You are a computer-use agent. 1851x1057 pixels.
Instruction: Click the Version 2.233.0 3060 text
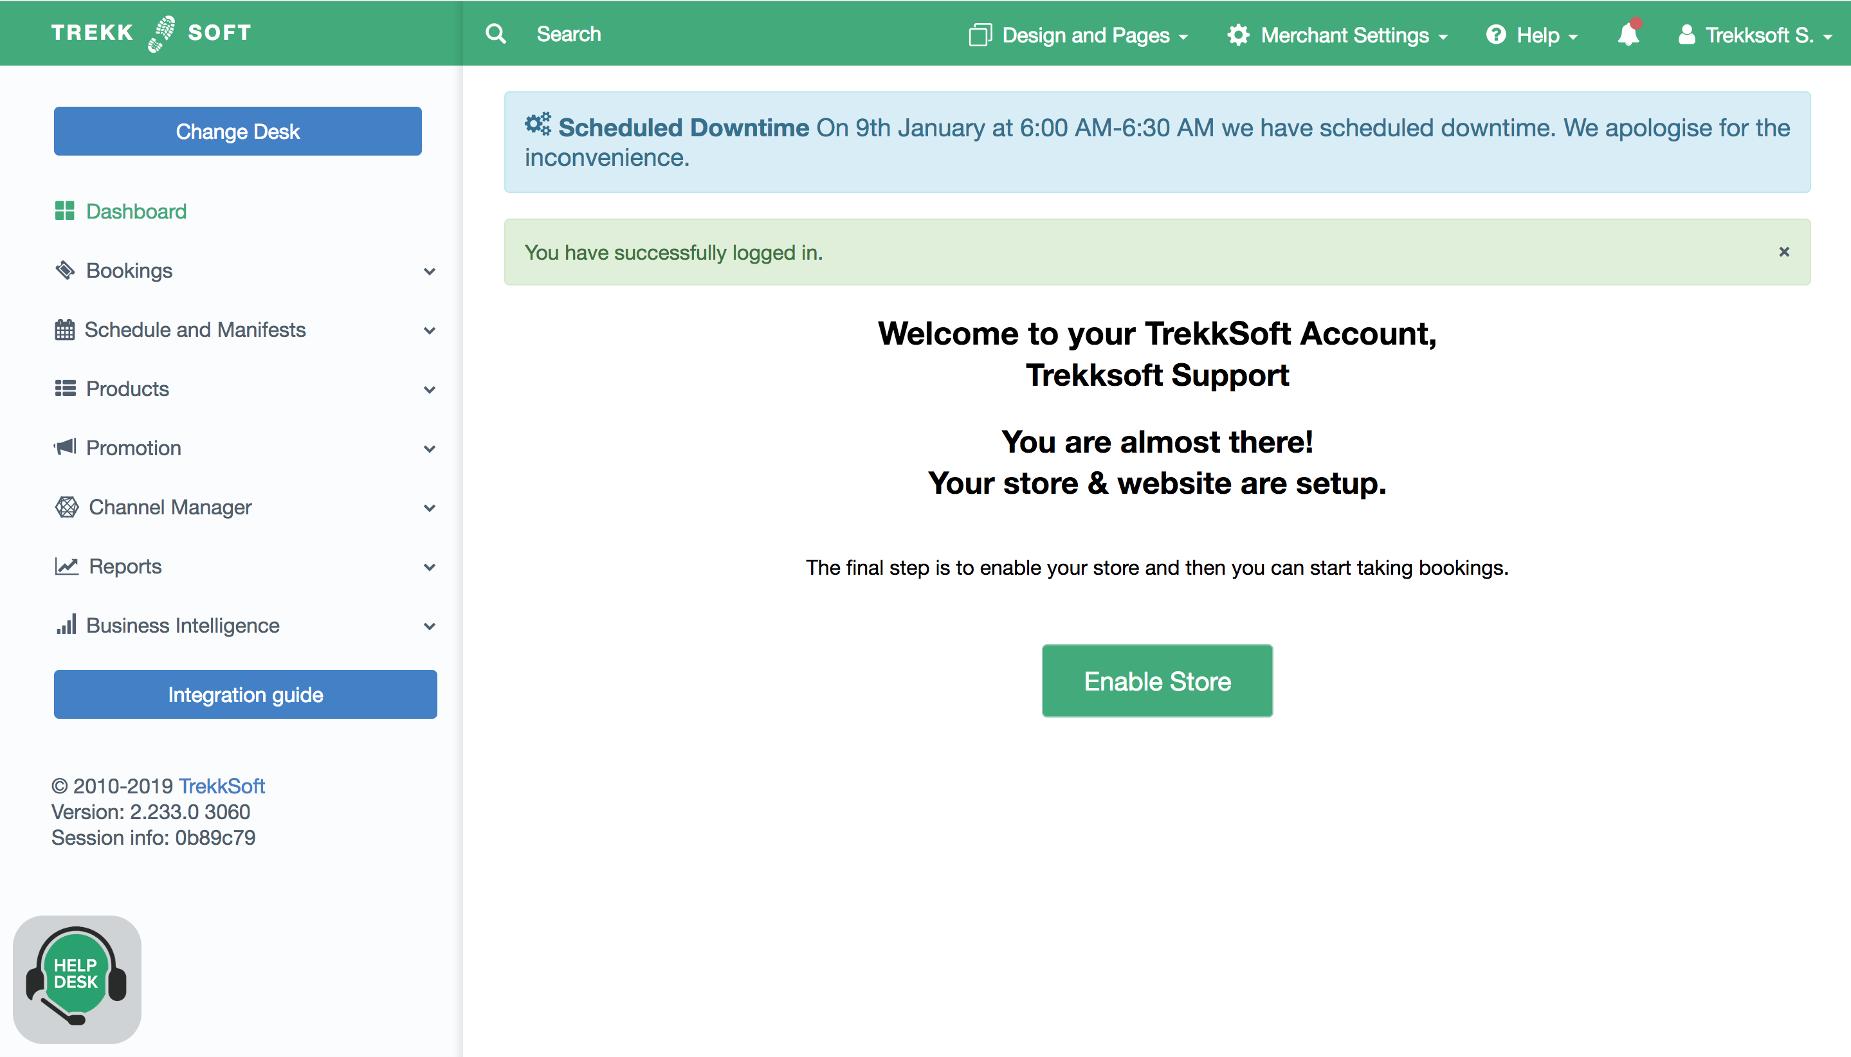tap(150, 811)
